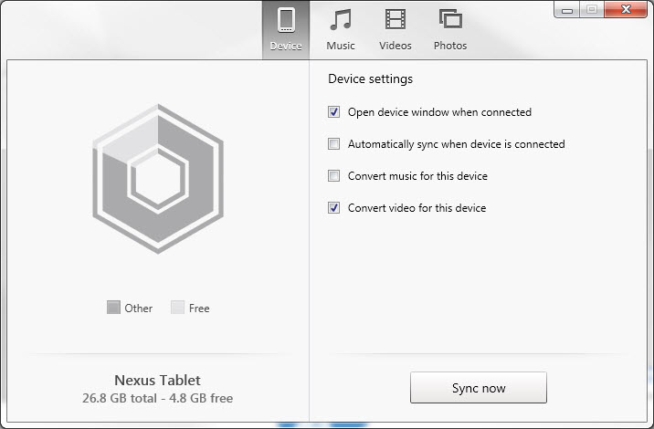Screen dimensions: 654x429
Task: Click the Free storage legend swatch
Action: [177, 309]
